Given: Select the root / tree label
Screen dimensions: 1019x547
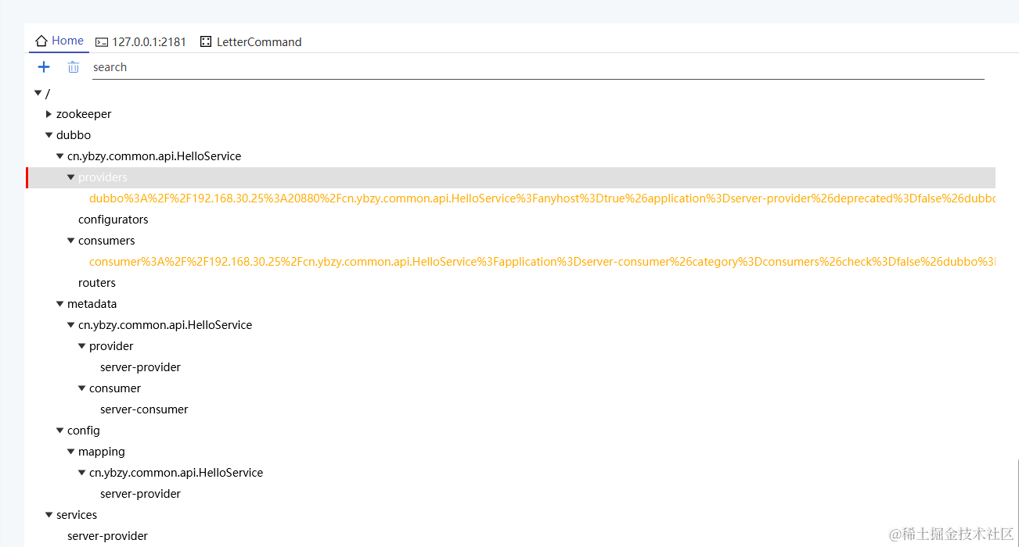Looking at the screenshot, I should click(48, 93).
